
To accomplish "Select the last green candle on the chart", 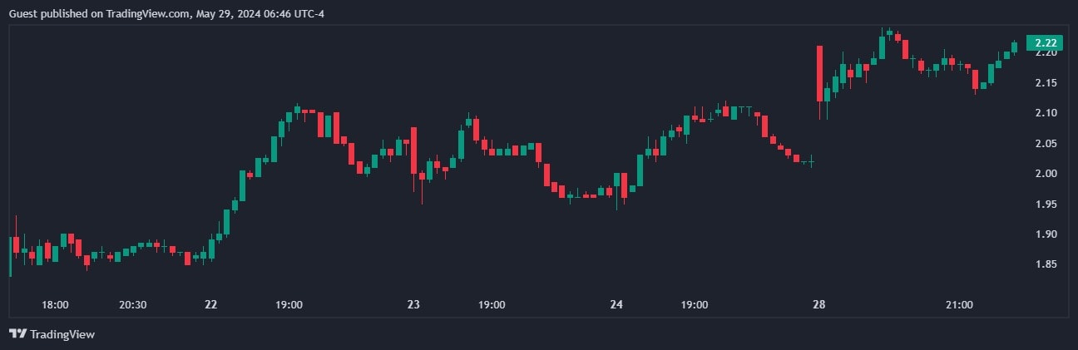I will (1015, 47).
